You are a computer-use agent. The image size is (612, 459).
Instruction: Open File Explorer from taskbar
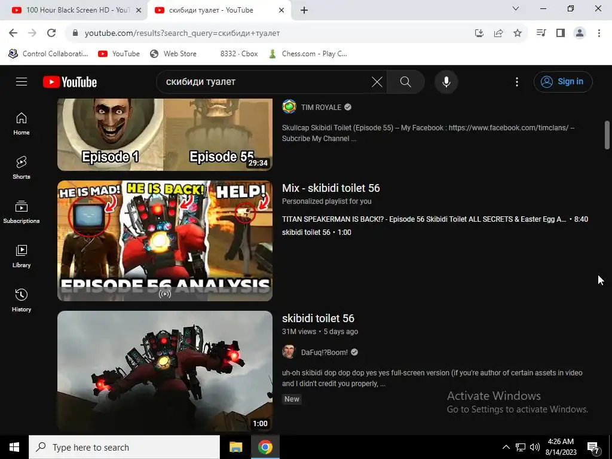235,447
